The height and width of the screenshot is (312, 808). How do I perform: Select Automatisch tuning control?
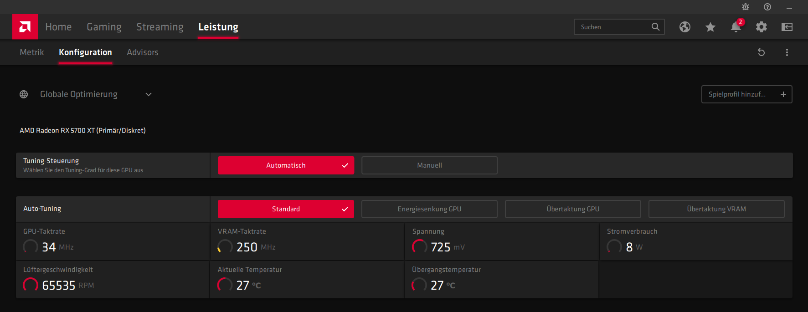(286, 165)
